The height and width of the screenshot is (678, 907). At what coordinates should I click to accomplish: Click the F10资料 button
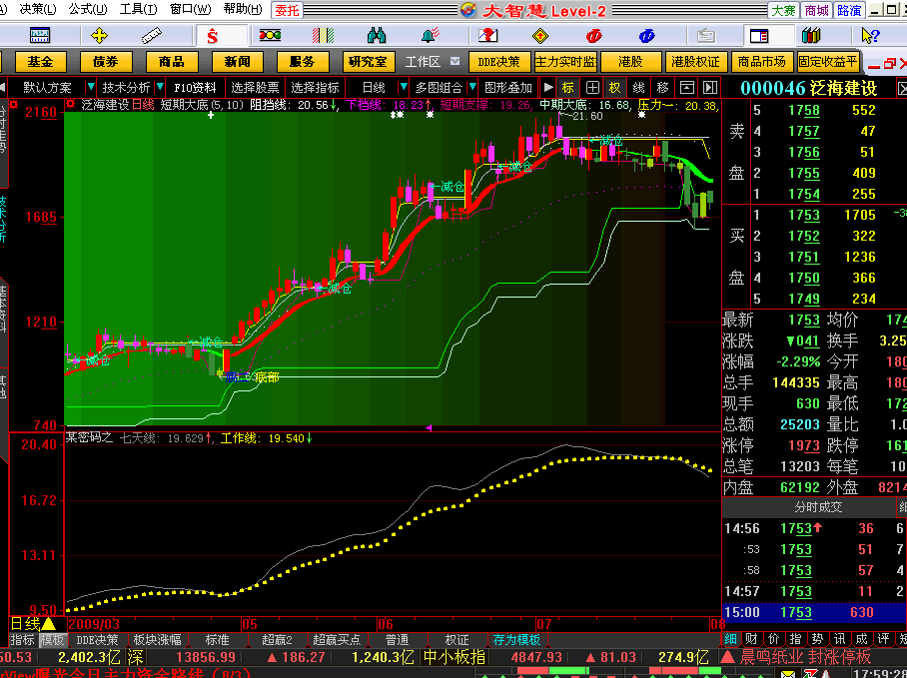coord(195,88)
